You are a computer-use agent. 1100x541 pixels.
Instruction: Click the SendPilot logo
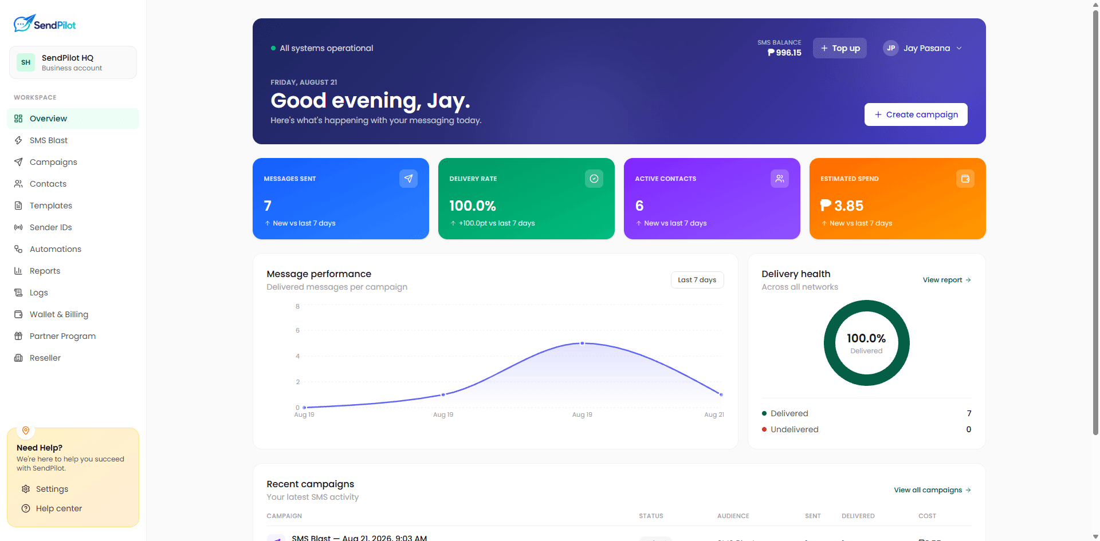coord(45,23)
